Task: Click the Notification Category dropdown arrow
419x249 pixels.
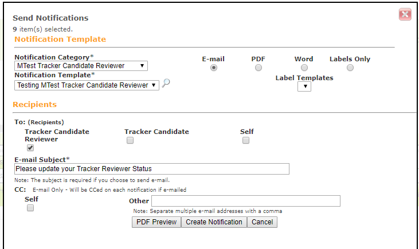Action: click(142, 66)
